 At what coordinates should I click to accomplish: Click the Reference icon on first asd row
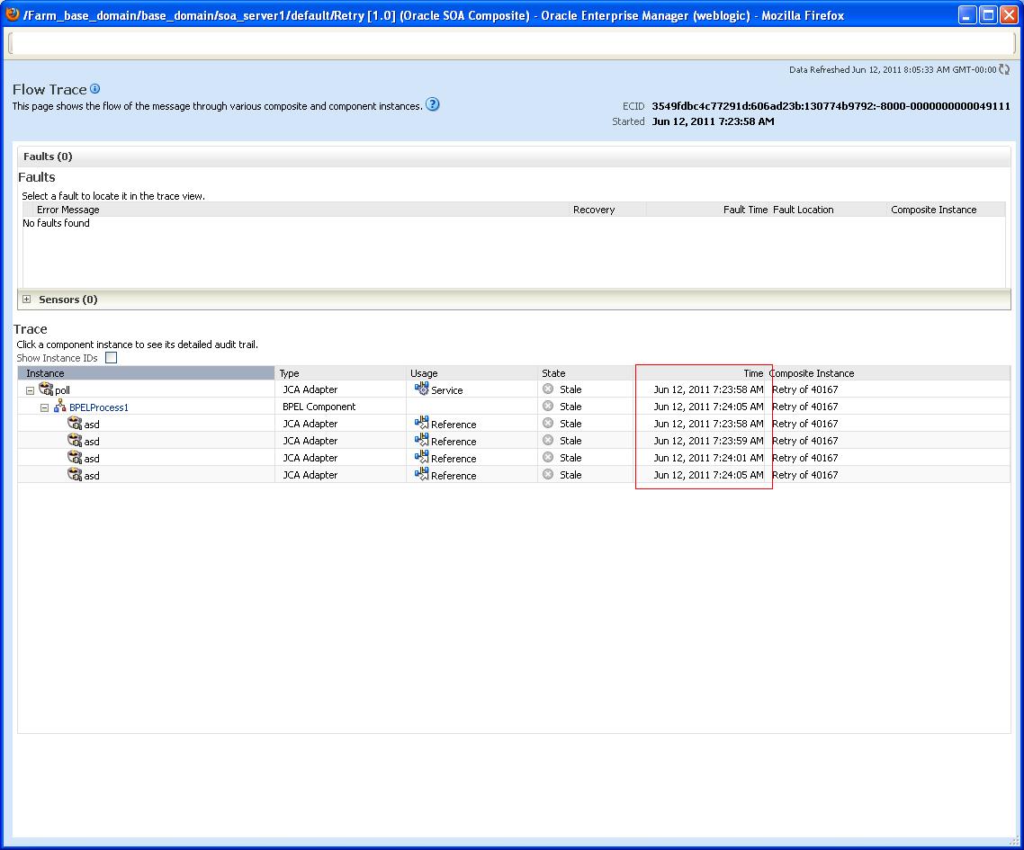pyautogui.click(x=421, y=424)
